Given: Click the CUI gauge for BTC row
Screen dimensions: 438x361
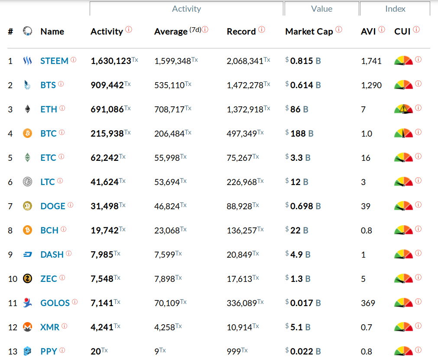Looking at the screenshot, I should coord(403,133).
